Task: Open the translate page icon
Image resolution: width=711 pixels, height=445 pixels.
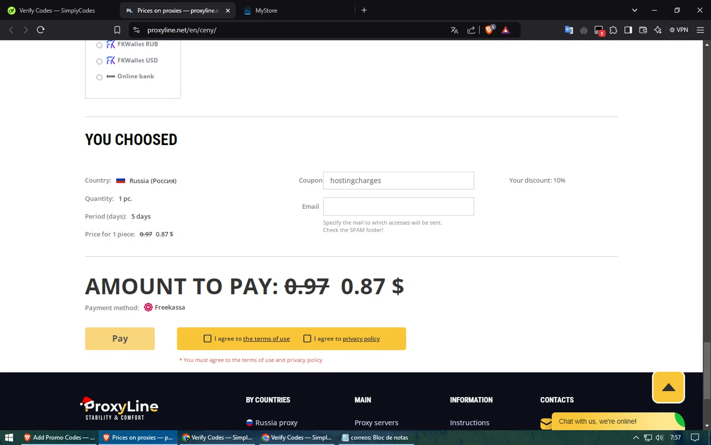Action: [x=454, y=30]
